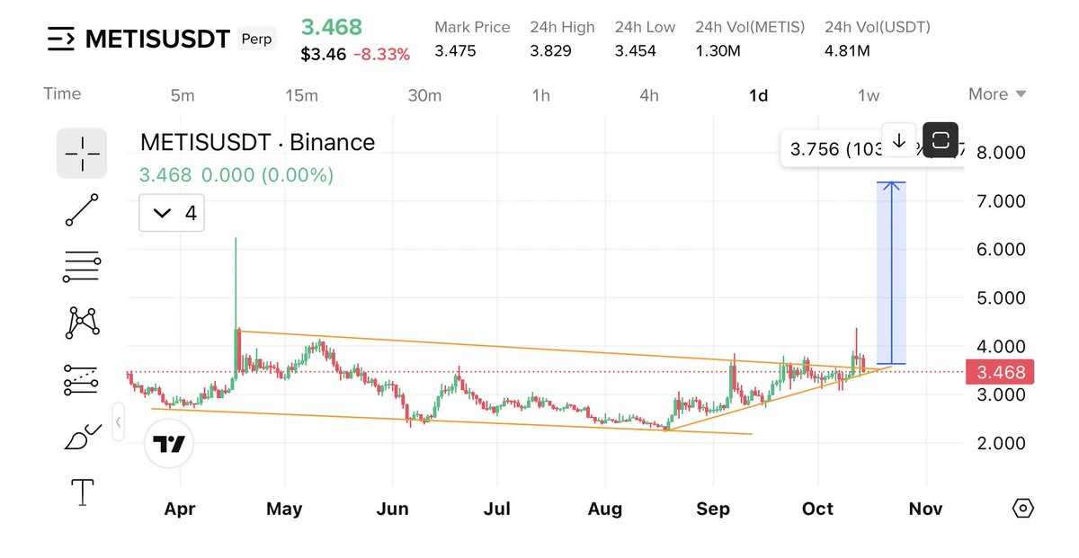Click the 24h Low value 3.454

637,51
